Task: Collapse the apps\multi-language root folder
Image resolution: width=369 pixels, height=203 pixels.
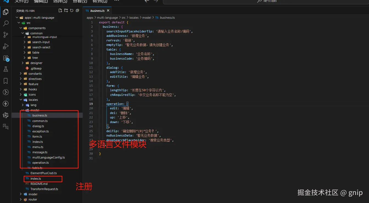Action: click(x=17, y=18)
